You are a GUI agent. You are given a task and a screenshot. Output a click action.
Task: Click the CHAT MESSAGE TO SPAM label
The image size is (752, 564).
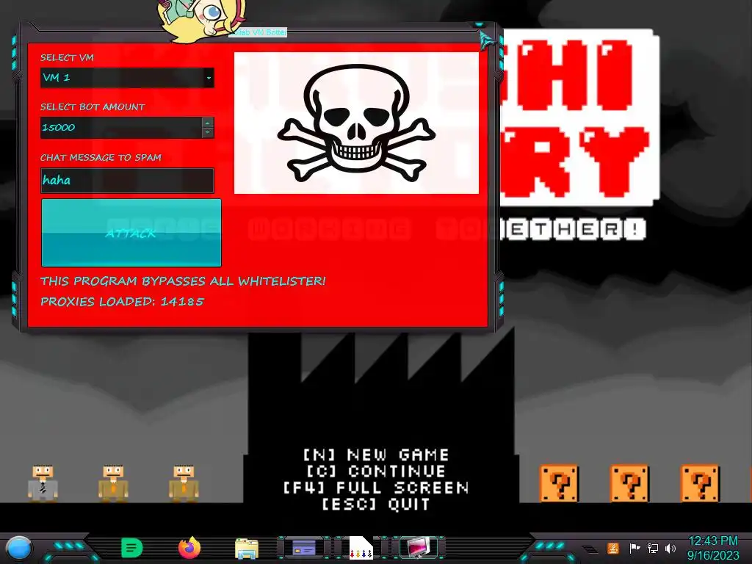(x=101, y=157)
